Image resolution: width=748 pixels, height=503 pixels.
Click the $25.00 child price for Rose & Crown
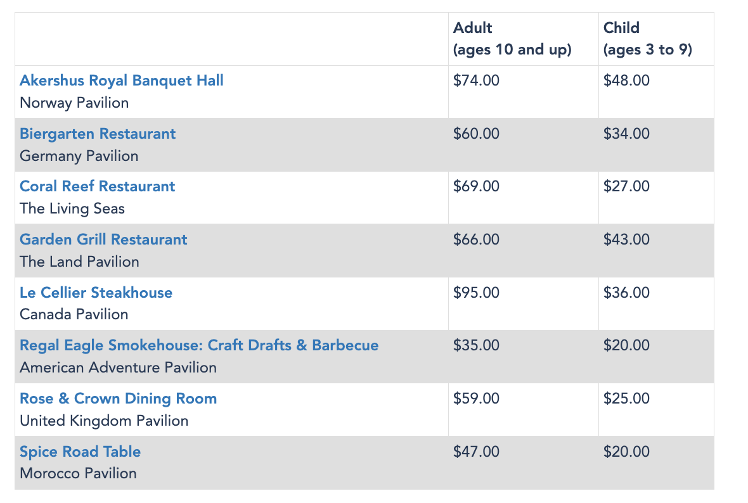(x=626, y=398)
